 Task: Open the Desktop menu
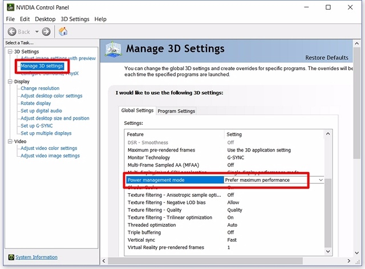click(45, 19)
